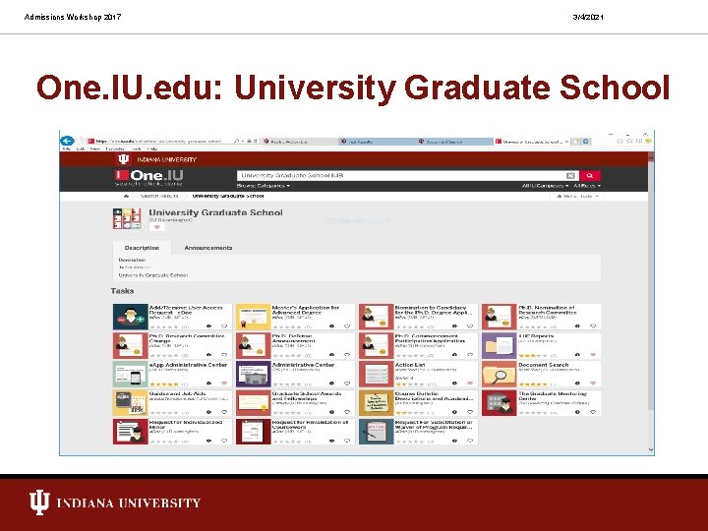708x531 pixels.
Task: Open the Nomination to Candidacy task thumbnail
Action: [x=376, y=317]
